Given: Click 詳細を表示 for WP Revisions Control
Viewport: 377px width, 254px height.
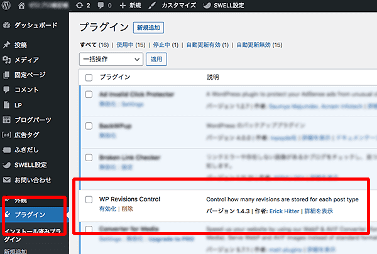Looking at the screenshot, I should 319,211.
